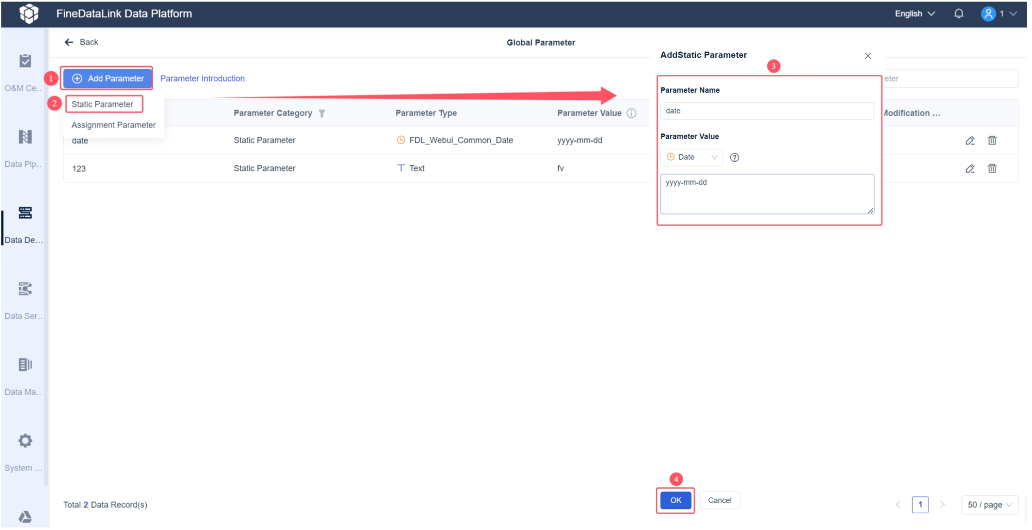This screenshot has width=1032, height=530.
Task: Open System Management gear icon
Action: 25,441
